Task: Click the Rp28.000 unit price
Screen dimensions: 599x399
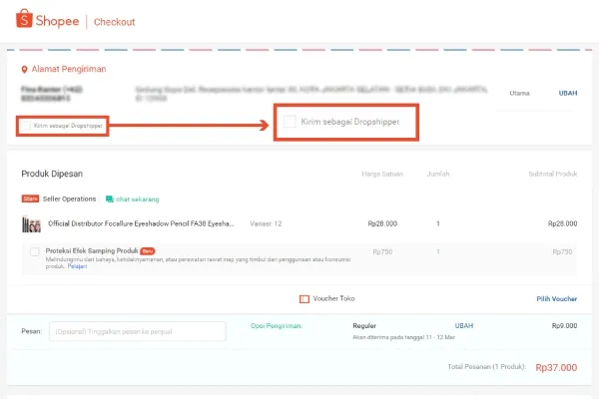Action: [x=382, y=223]
